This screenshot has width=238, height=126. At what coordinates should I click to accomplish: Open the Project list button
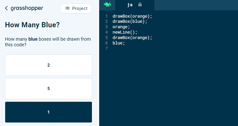coord(76,8)
